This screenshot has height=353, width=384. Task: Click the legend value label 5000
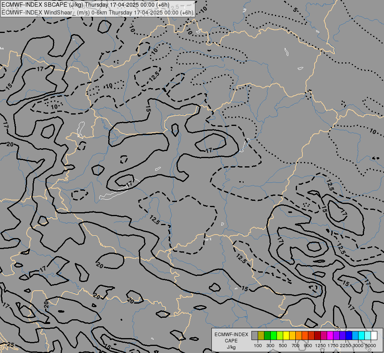coord(371,346)
